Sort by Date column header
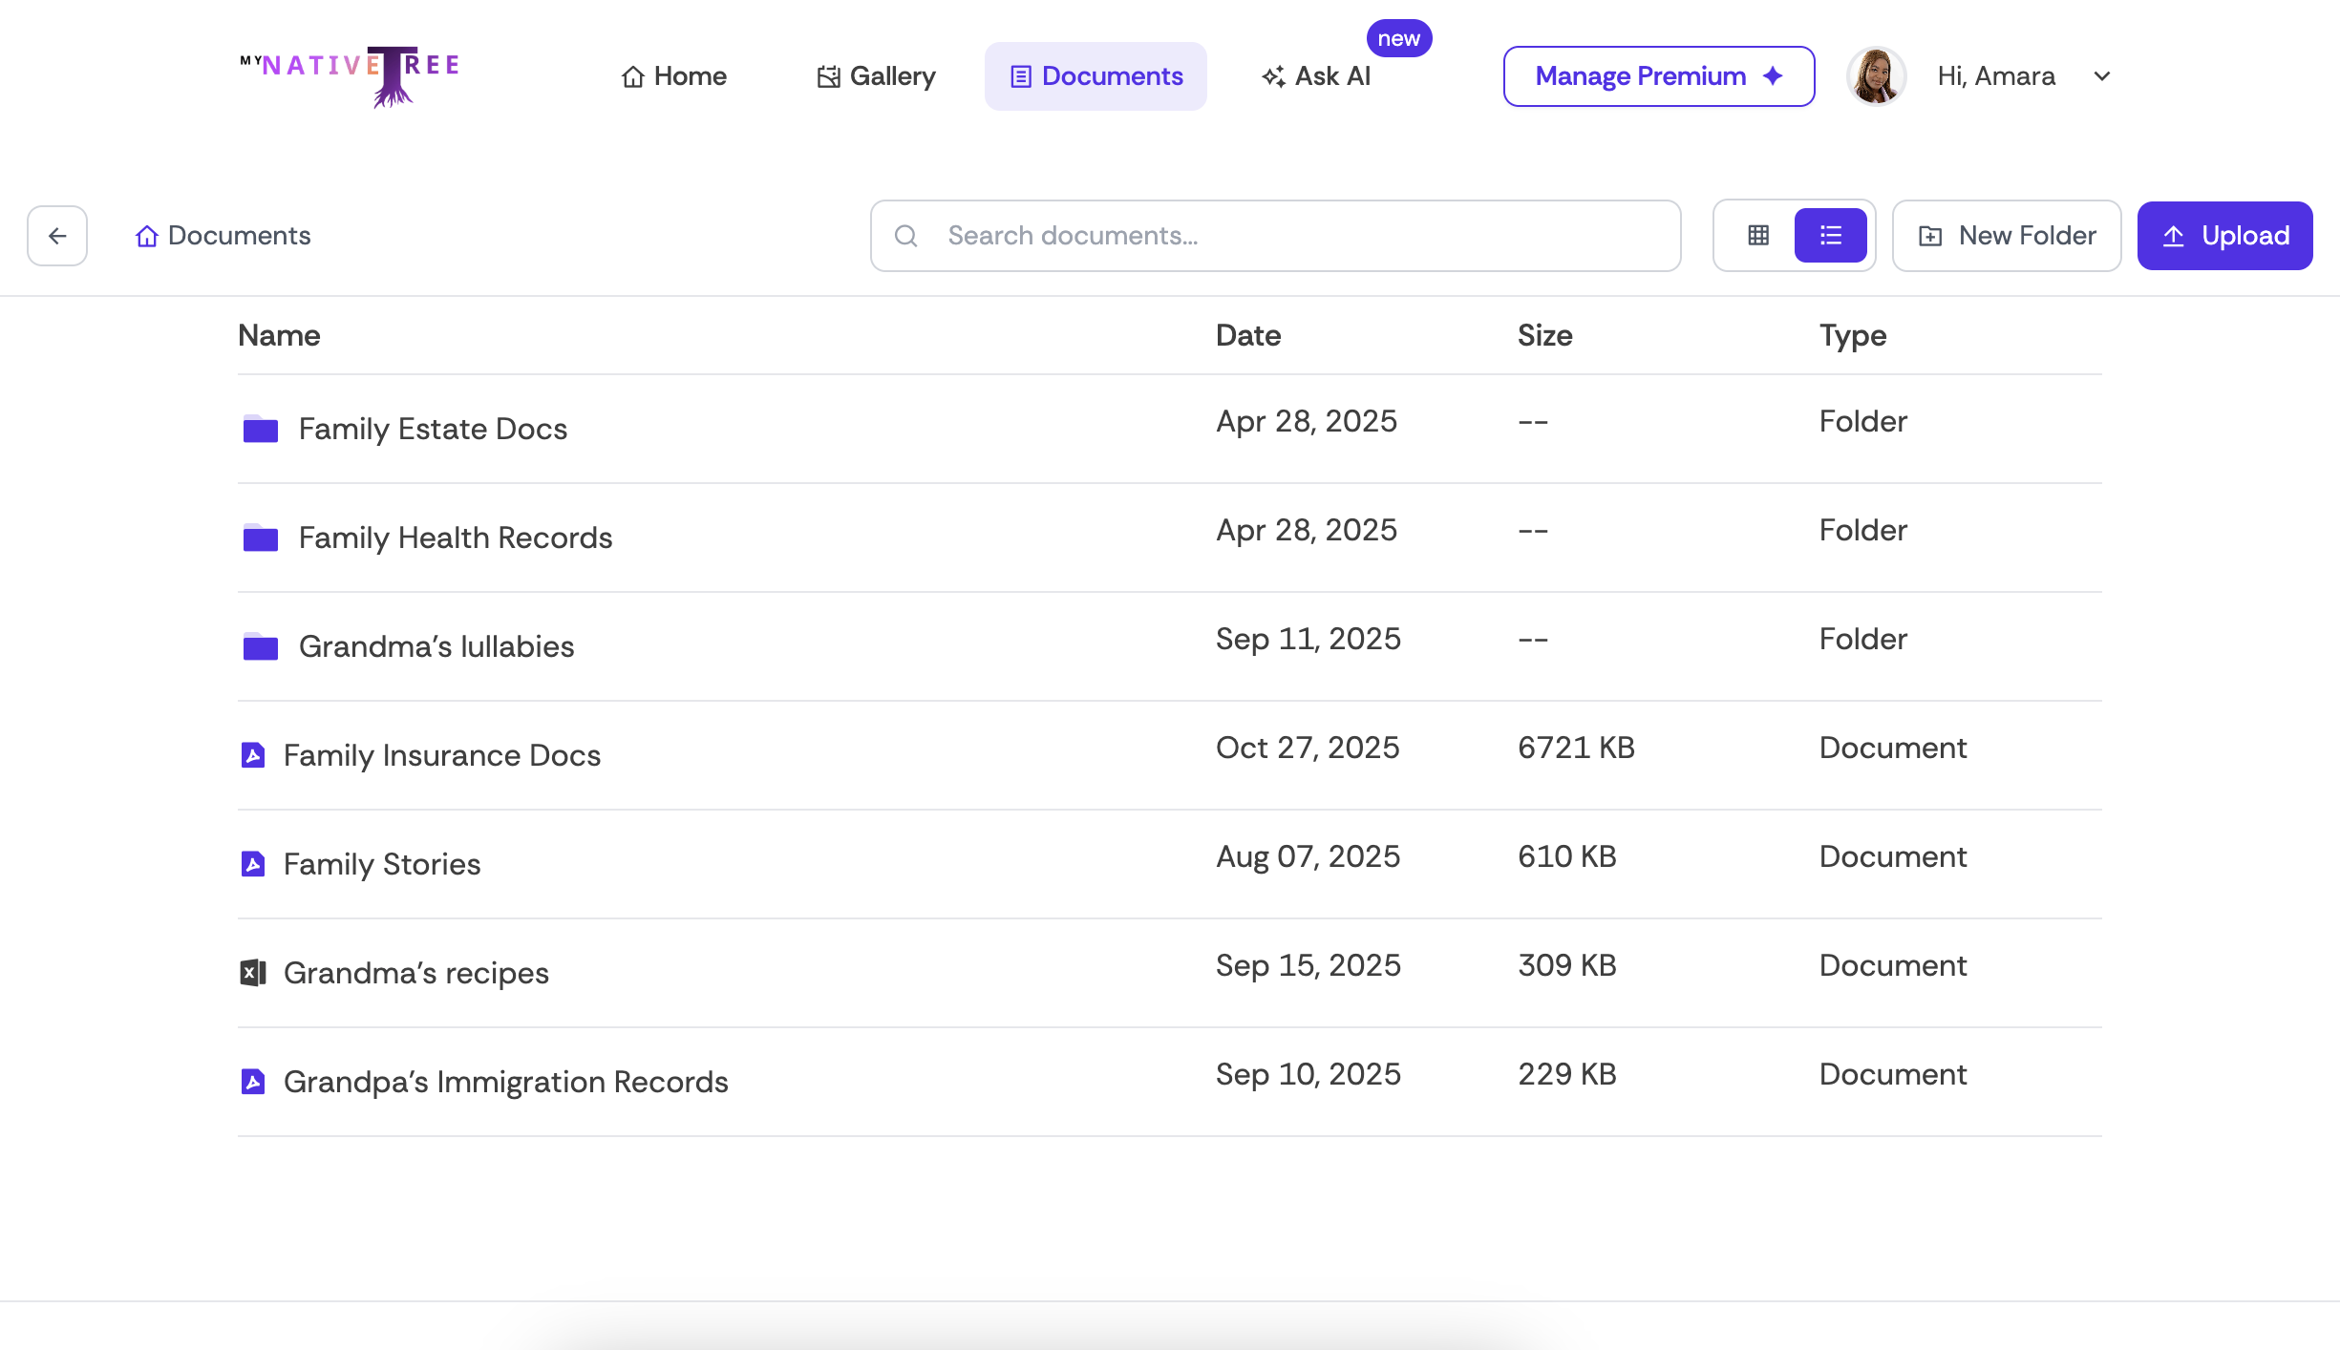 click(1248, 335)
